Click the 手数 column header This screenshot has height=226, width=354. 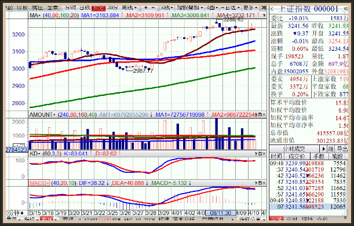pos(319,156)
